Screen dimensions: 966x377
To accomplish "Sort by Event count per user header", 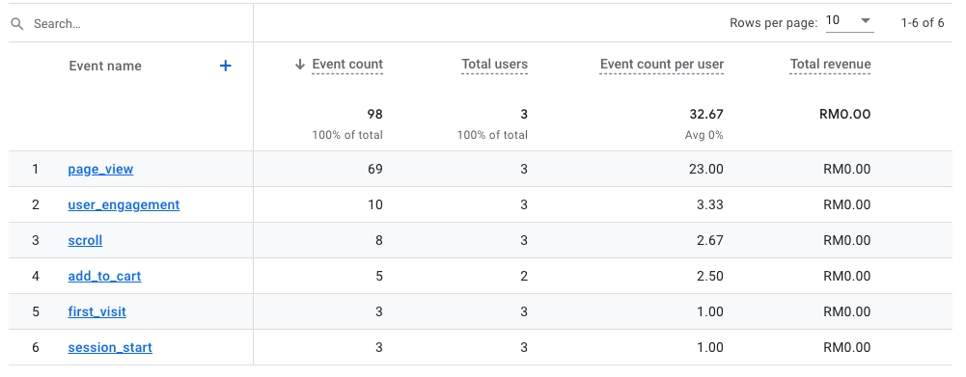I will pos(662,64).
